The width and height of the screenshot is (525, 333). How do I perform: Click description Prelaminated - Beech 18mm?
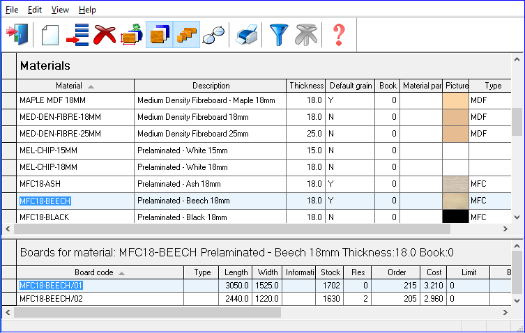coord(183,201)
